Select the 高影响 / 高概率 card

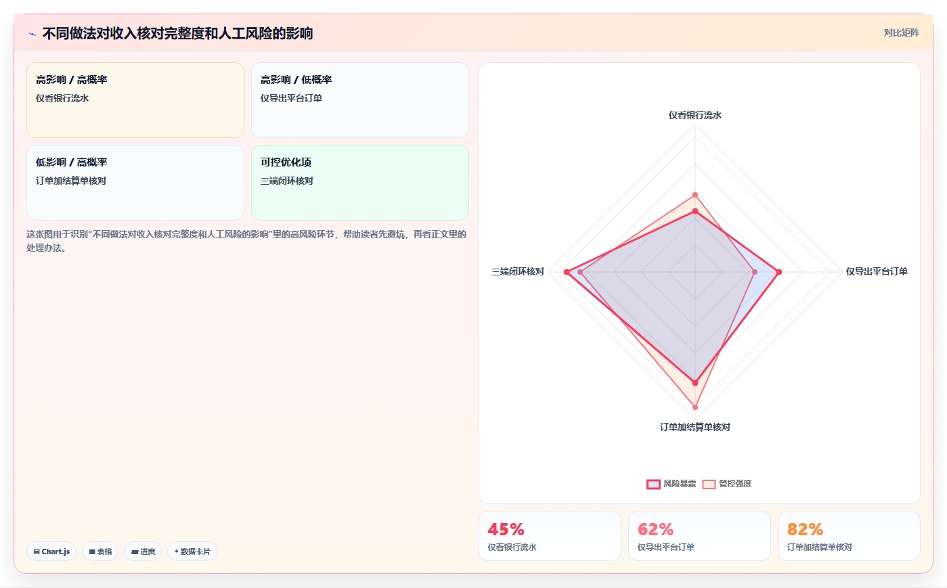(135, 100)
